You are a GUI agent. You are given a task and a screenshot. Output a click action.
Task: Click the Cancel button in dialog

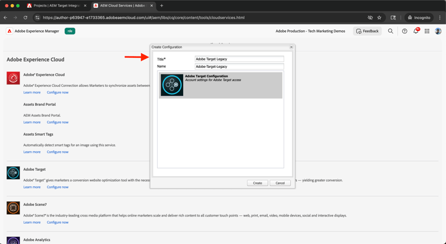[280, 183]
